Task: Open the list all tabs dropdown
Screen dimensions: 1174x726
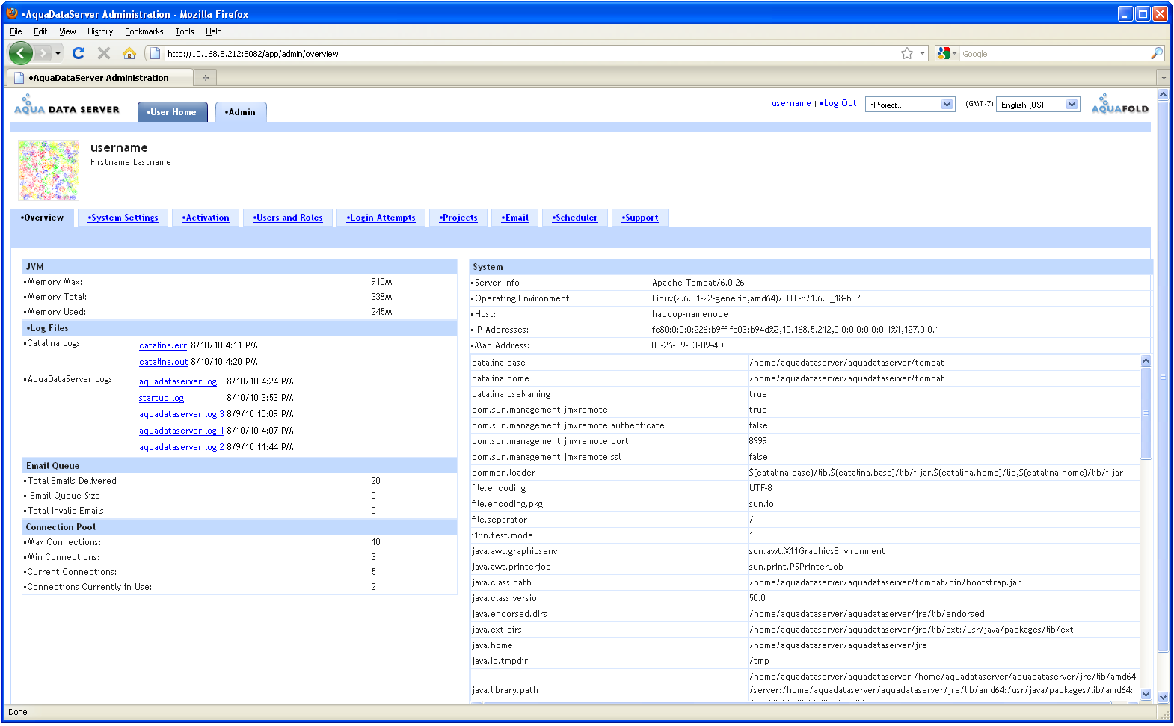Action: click(x=1163, y=77)
